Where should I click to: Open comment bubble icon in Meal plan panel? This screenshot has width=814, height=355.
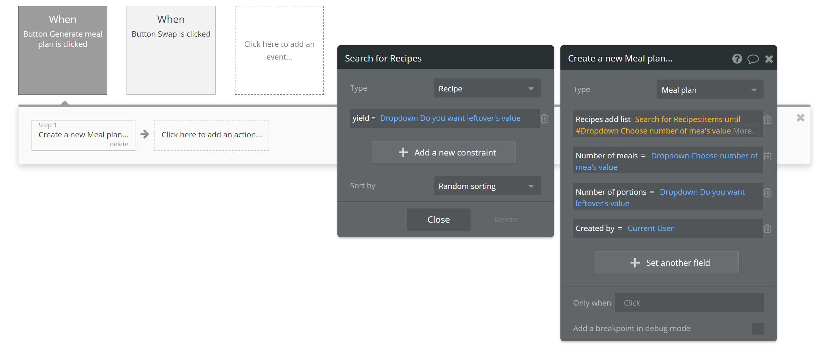pos(753,59)
